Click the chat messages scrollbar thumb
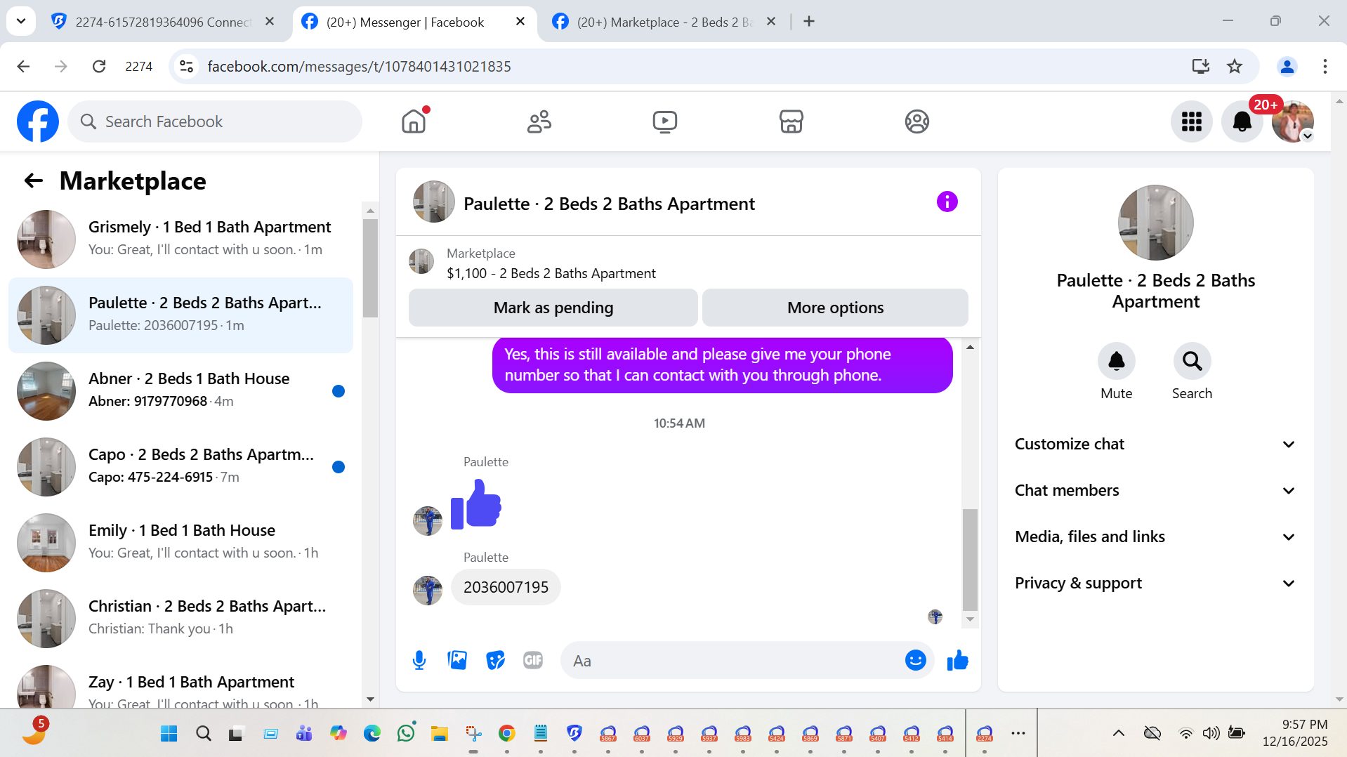The height and width of the screenshot is (757, 1347). [x=970, y=560]
